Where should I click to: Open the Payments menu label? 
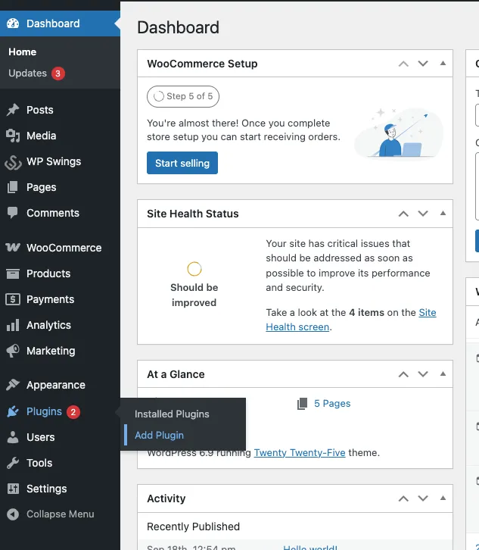[51, 299]
